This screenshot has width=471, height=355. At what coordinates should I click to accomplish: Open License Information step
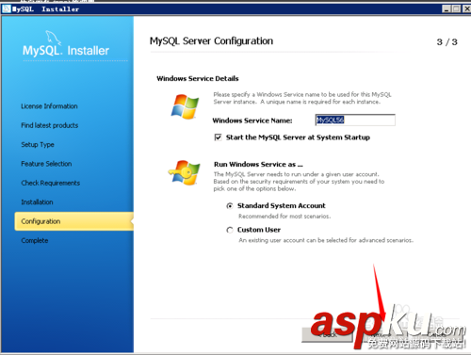click(49, 106)
